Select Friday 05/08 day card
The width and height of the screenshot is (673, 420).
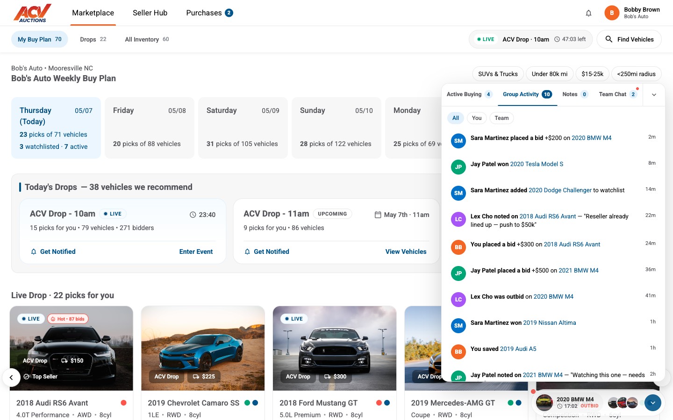(x=150, y=128)
